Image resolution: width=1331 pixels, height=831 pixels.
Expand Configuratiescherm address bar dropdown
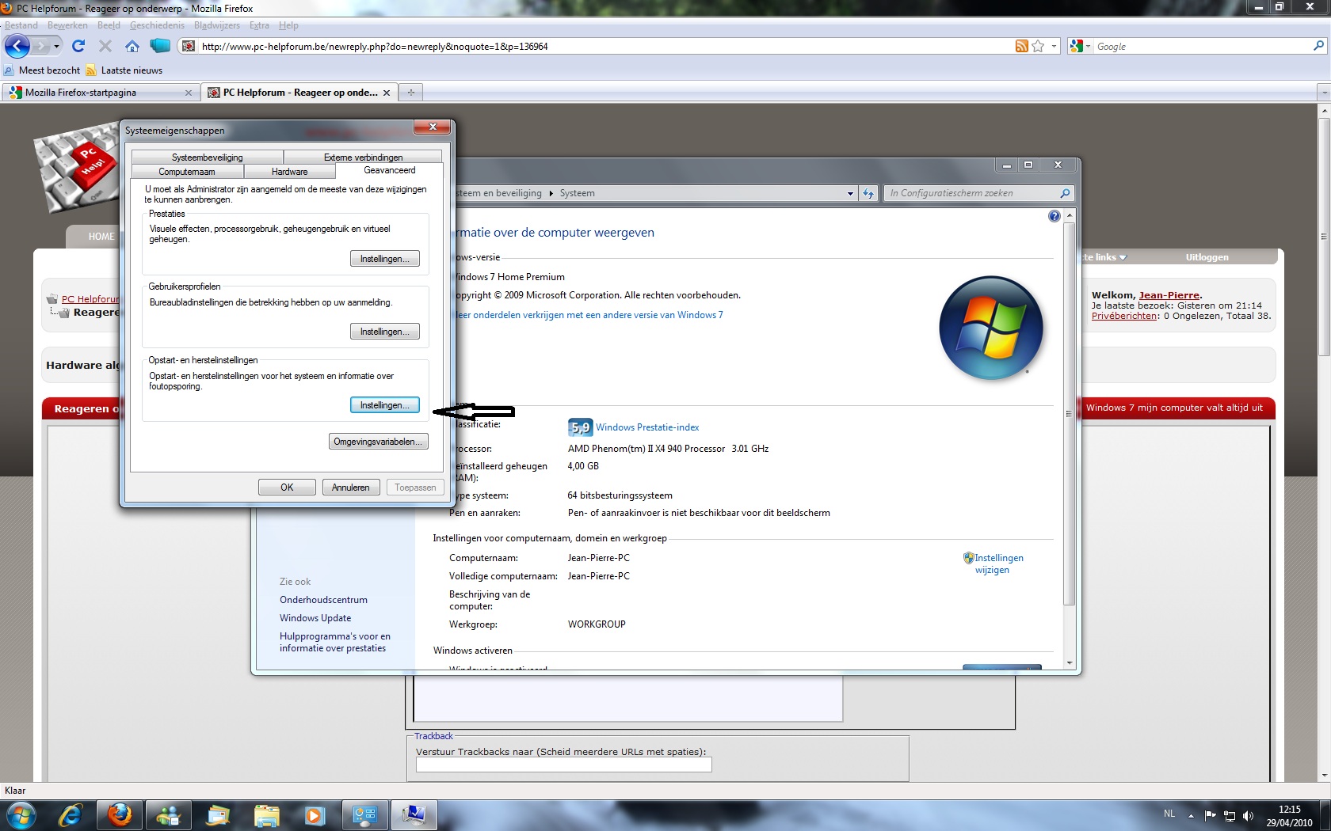point(850,193)
